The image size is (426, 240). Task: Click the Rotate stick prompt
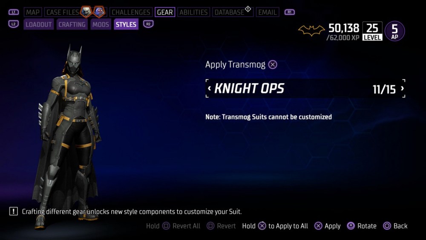[362, 226]
